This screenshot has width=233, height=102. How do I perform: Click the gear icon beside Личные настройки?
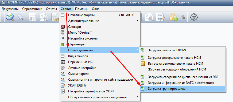(63, 68)
